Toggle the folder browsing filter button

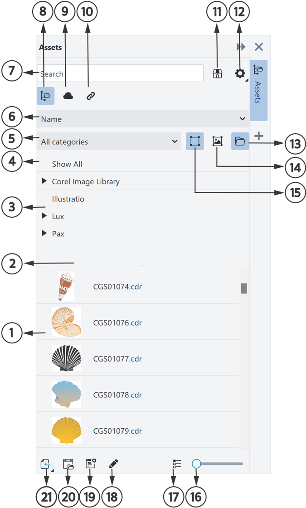point(240,141)
